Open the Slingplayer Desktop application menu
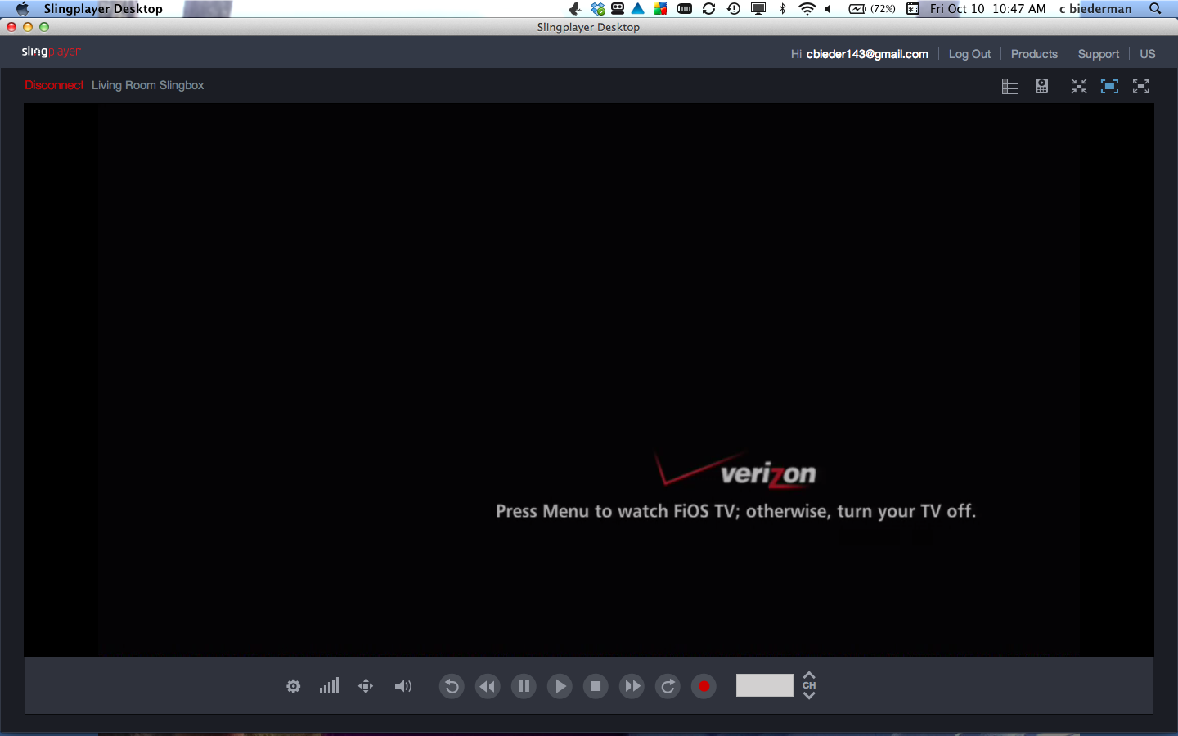The image size is (1178, 736). (x=103, y=8)
